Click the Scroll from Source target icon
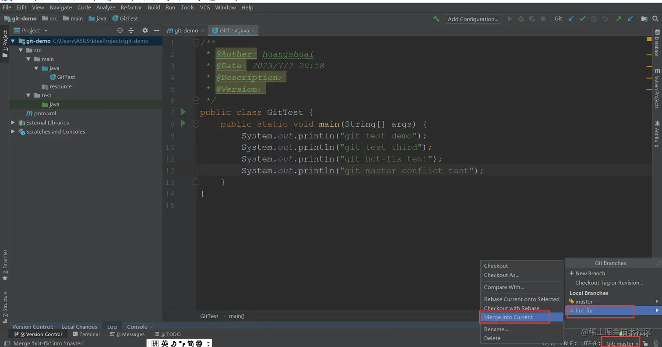The height and width of the screenshot is (347, 662). click(120, 31)
